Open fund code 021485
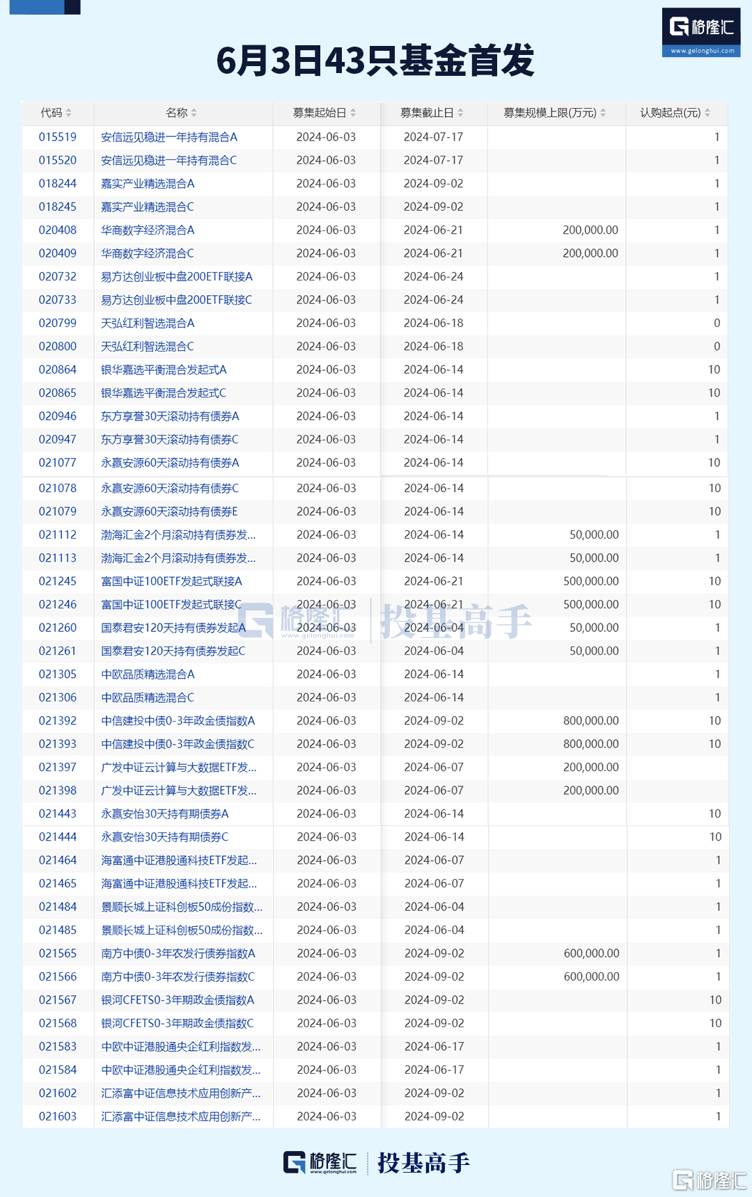The height and width of the screenshot is (1197, 752). (x=58, y=930)
